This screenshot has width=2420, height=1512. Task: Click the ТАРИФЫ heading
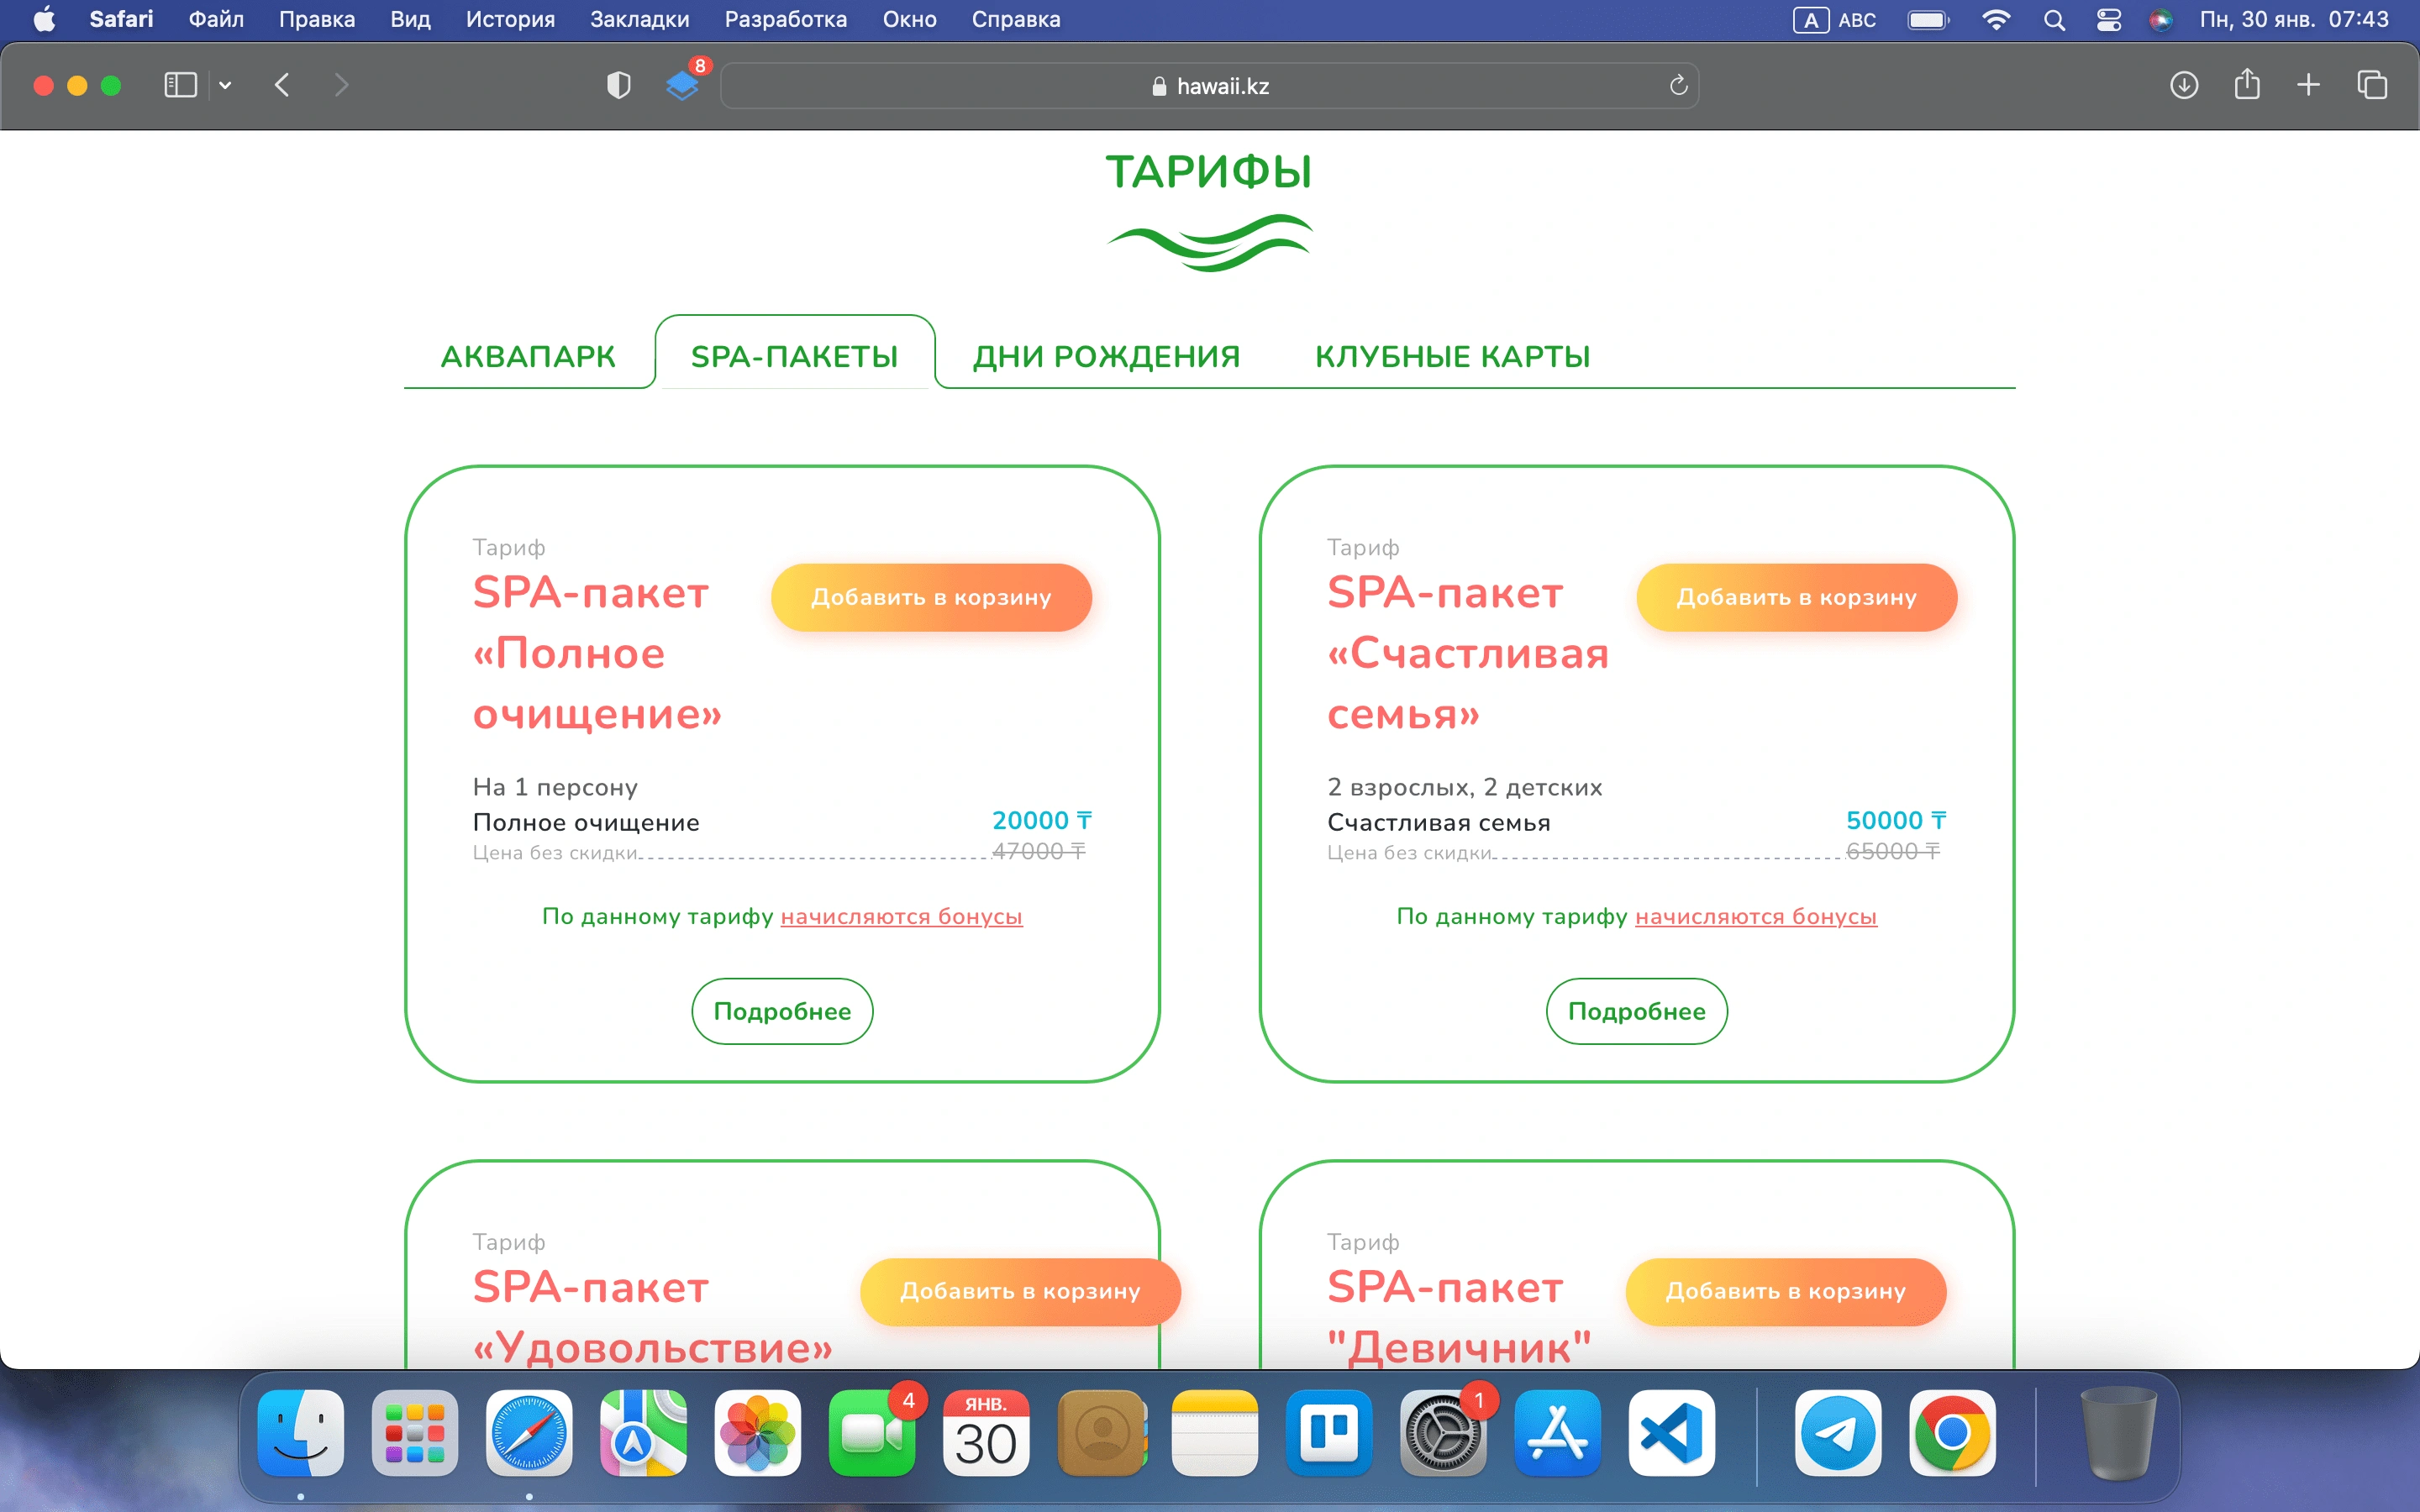pos(1209,172)
